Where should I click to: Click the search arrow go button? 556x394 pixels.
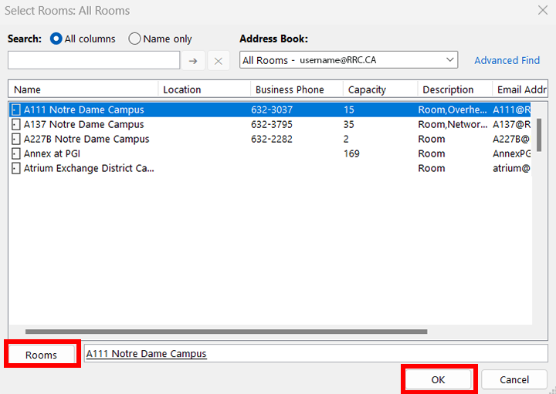click(193, 61)
